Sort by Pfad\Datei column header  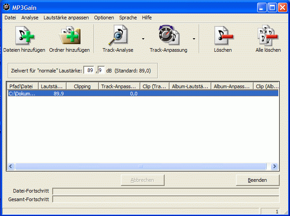pyautogui.click(x=23, y=86)
